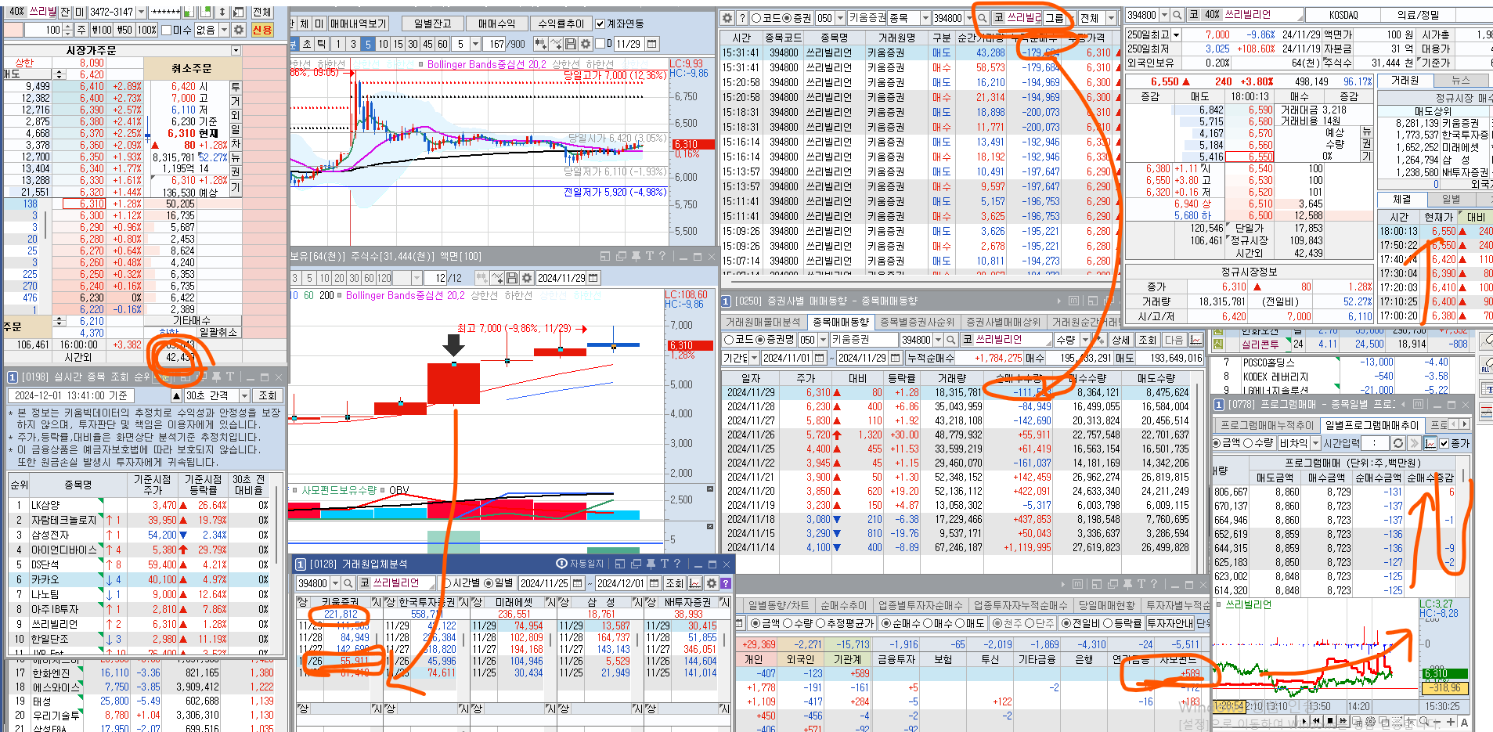The height and width of the screenshot is (732, 1493).
Task: Click 신용 button in order panel
Action: point(262,30)
